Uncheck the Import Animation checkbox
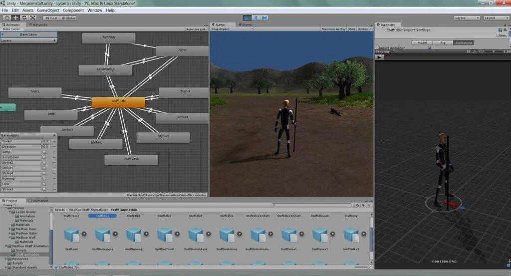The width and height of the screenshot is (511, 276). [x=430, y=48]
